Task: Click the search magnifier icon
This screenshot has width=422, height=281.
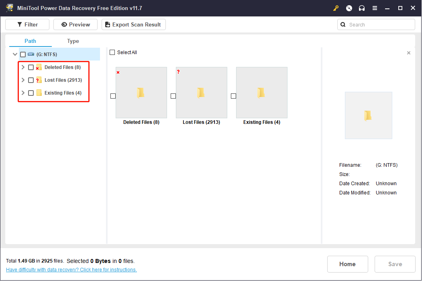Action: (343, 24)
